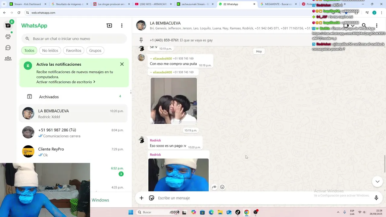Open Chrome tab search dropdown arrow
The width and height of the screenshot is (386, 217).
pos(4,4)
